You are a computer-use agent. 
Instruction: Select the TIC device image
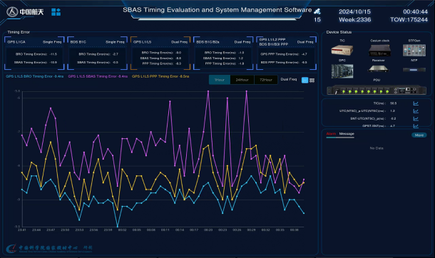[x=342, y=50]
